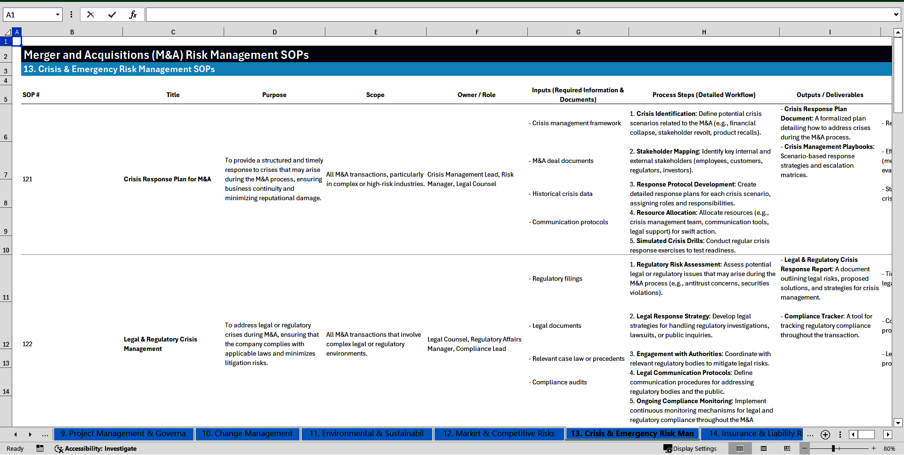The height and width of the screenshot is (455, 904).
Task: Click the macro recording icon next to Ready
Action: (40, 448)
